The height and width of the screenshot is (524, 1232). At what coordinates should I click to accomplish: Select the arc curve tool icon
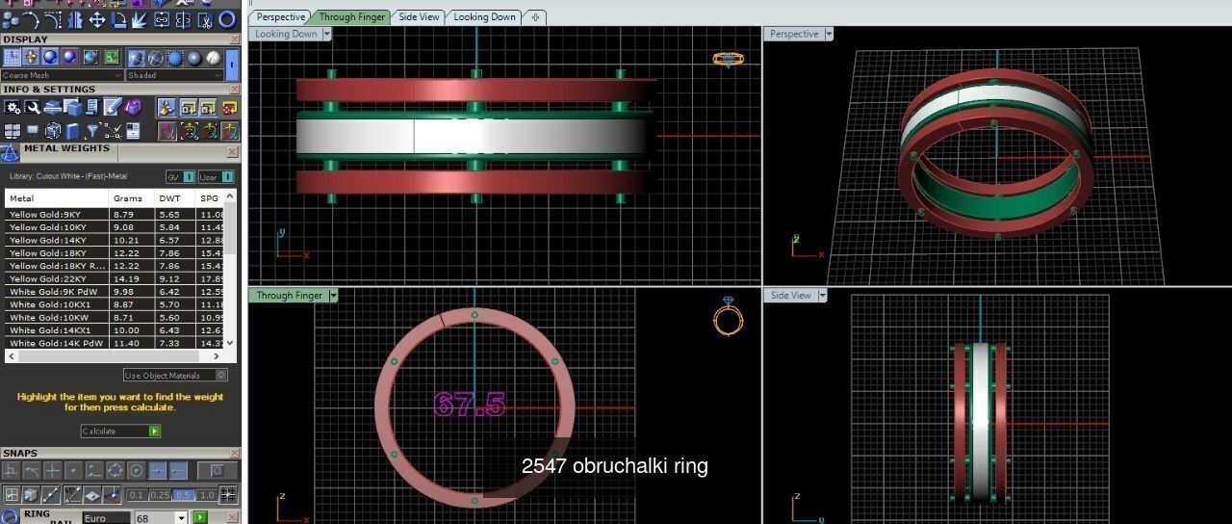click(31, 20)
